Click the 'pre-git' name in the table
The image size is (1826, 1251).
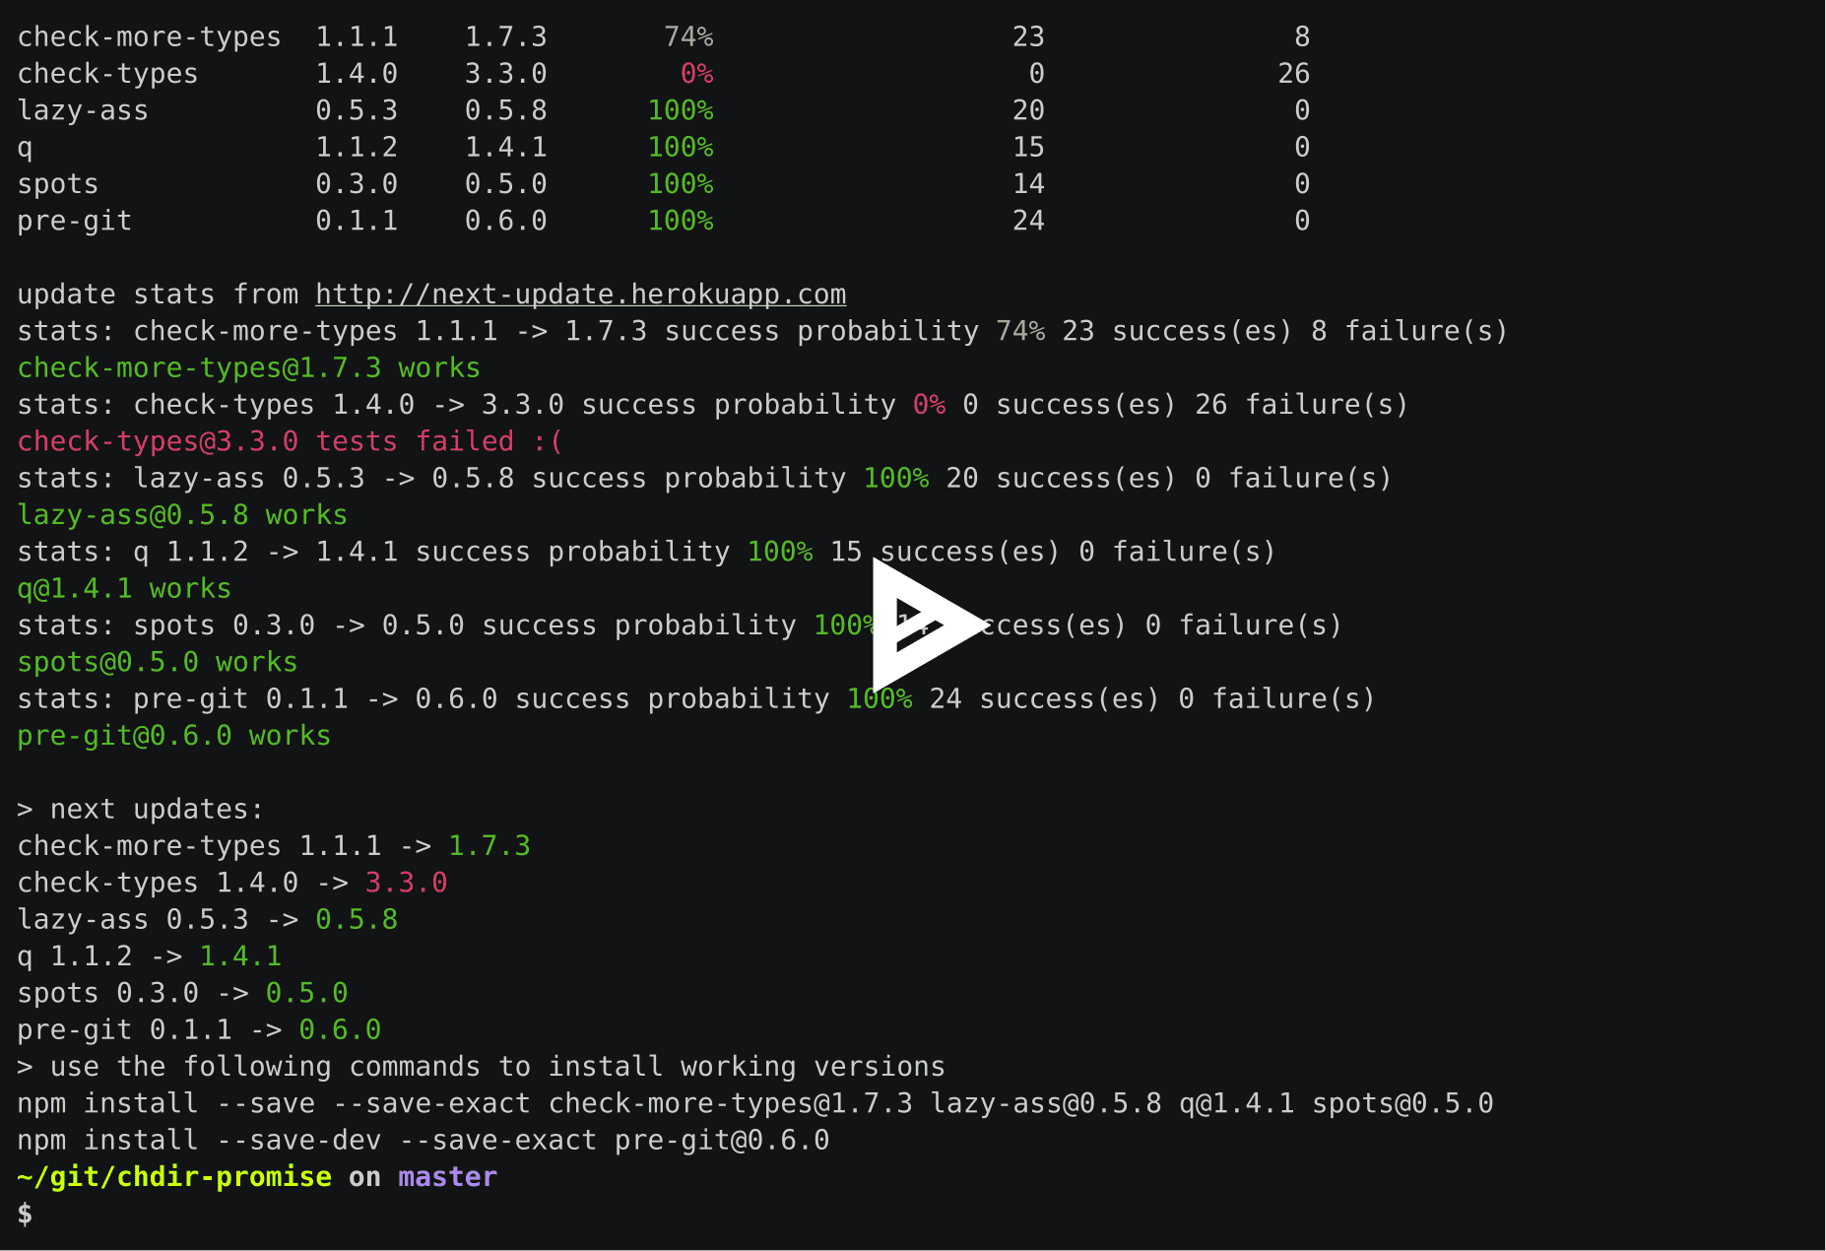tap(75, 221)
